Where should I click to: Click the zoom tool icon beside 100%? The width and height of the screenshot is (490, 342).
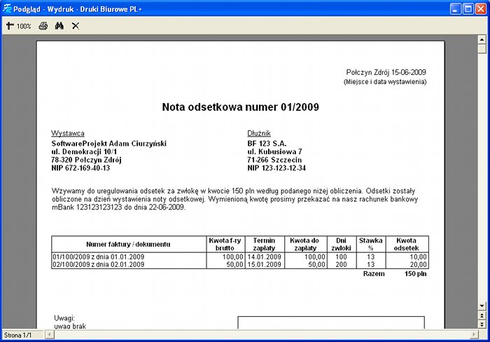10,26
